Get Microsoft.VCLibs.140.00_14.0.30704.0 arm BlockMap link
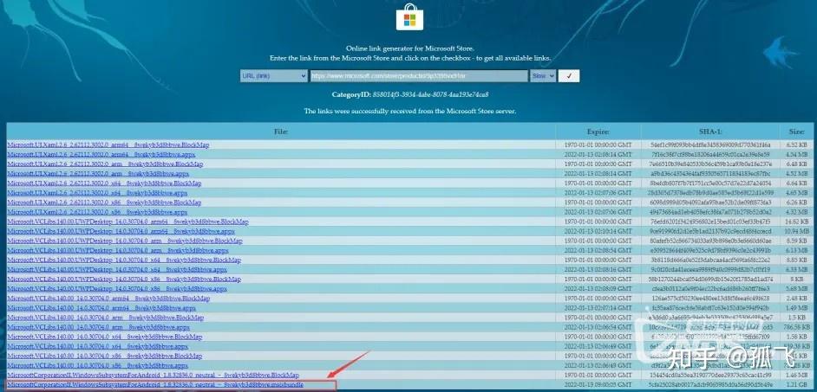This screenshot has height=392, width=817. (x=105, y=318)
